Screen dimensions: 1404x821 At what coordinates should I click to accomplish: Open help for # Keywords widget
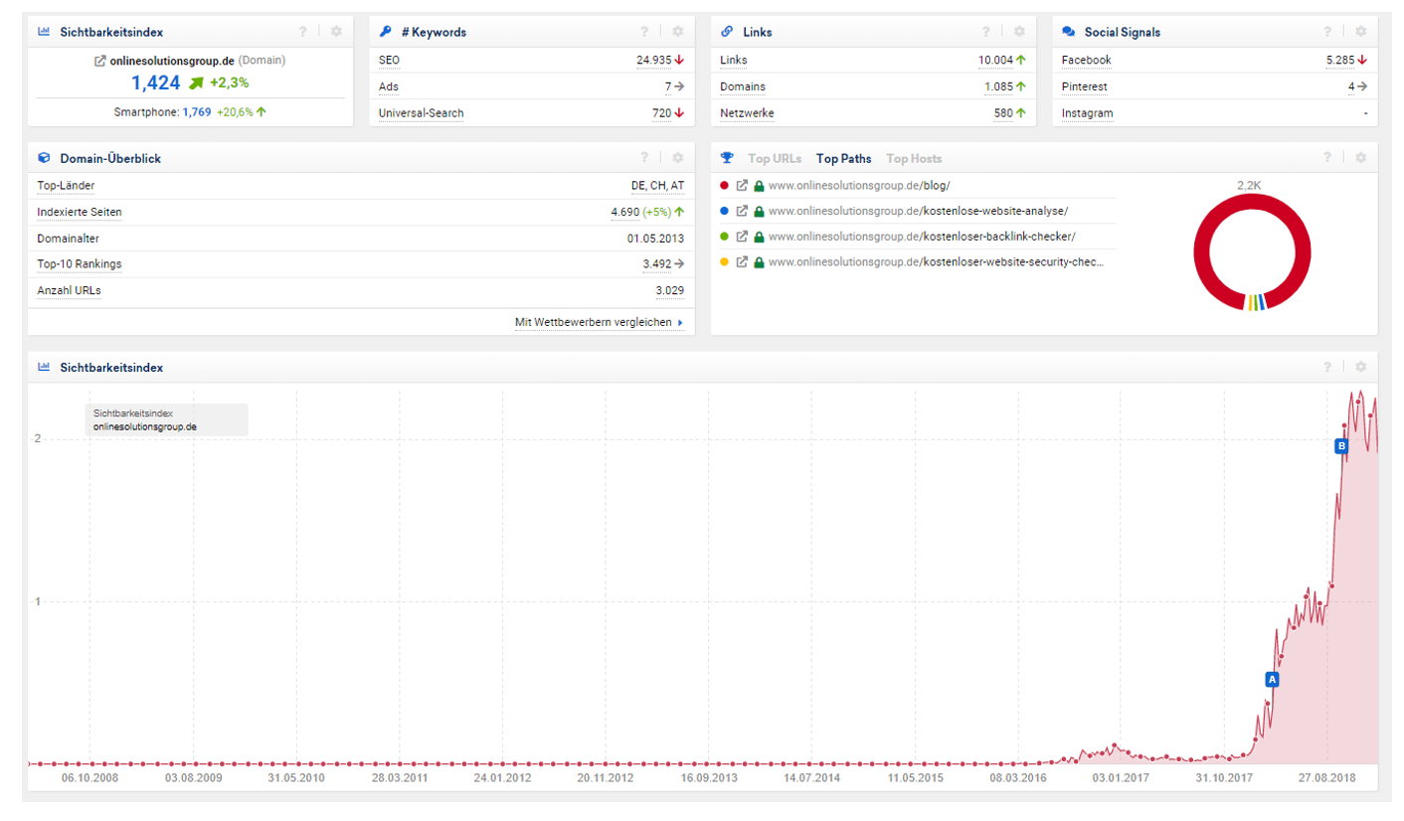644,32
